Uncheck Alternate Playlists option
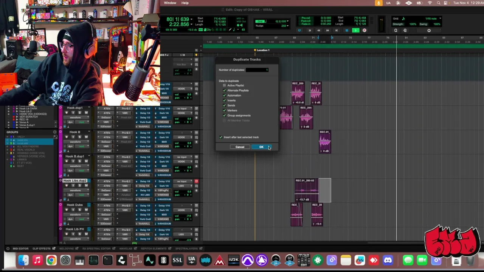This screenshot has width=484, height=272. pos(224,90)
